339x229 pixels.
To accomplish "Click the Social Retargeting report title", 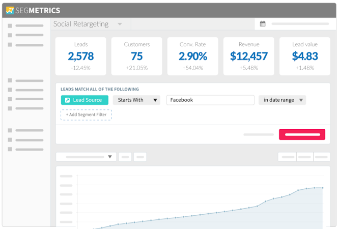I will [81, 24].
